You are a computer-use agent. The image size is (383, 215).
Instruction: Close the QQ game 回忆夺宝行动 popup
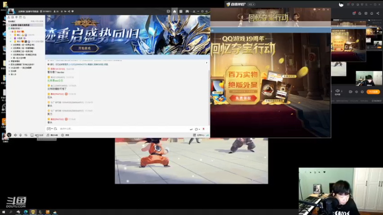(328, 10)
